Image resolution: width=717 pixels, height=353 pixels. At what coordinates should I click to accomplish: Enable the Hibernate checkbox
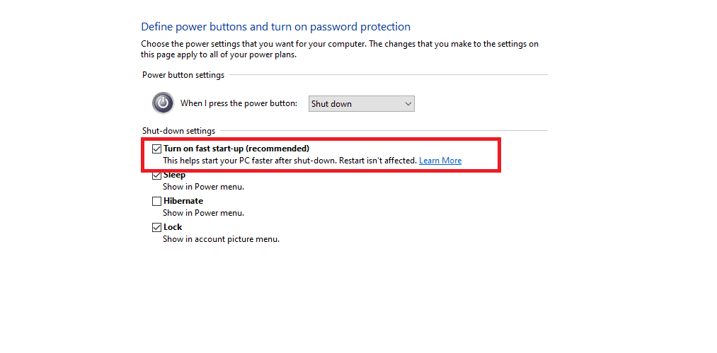click(157, 201)
